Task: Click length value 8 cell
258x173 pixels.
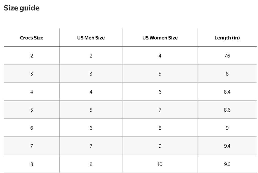Action: coord(227,74)
